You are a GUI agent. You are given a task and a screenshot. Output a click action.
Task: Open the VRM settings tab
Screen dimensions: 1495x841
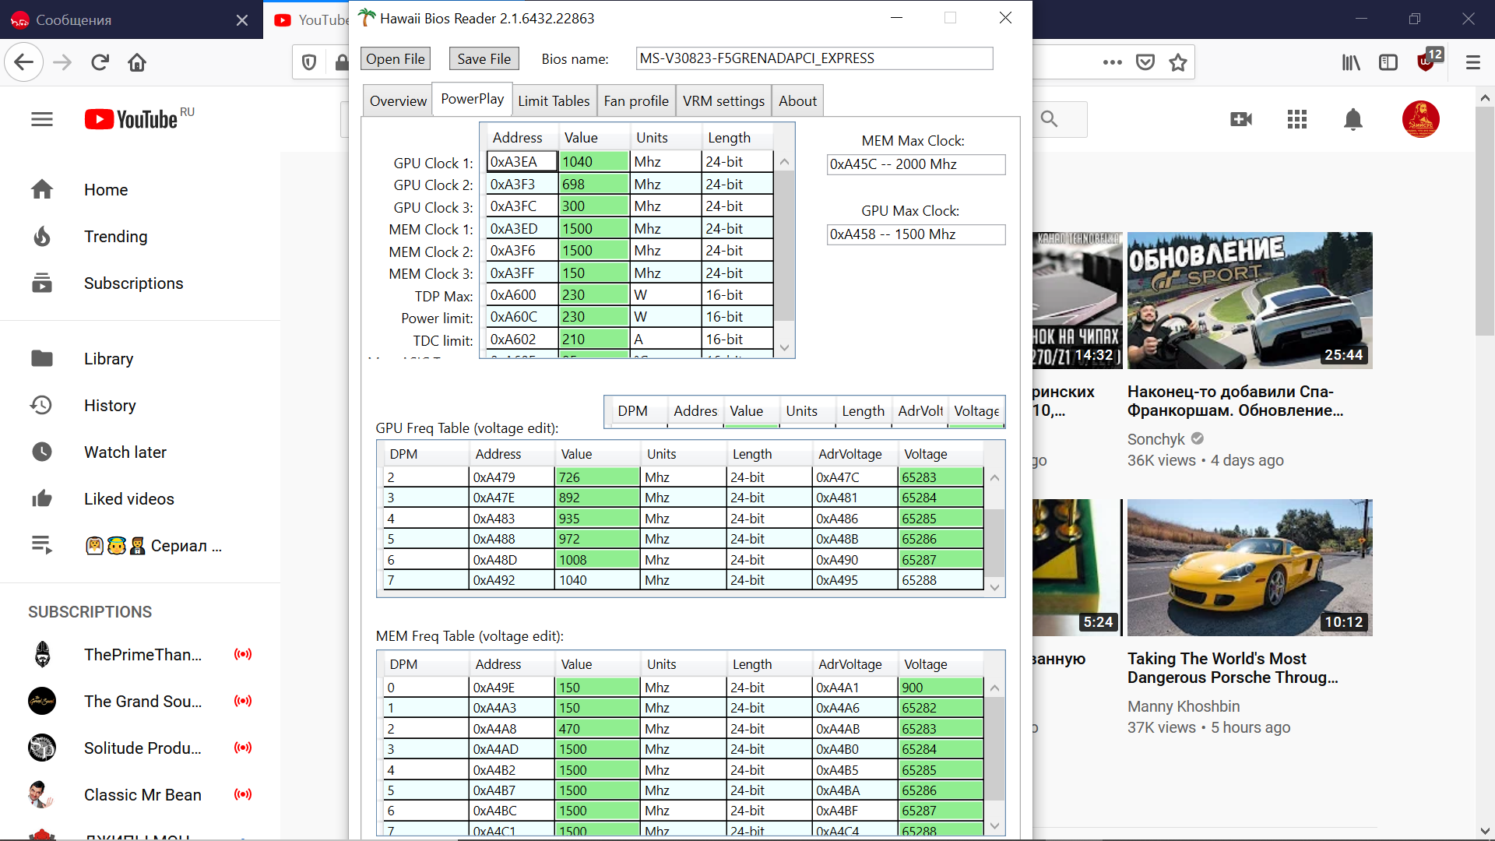(x=723, y=101)
